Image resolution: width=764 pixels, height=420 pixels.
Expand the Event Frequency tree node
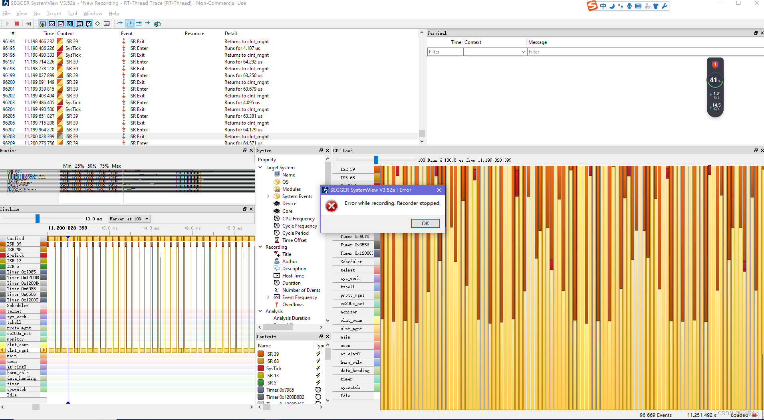coord(268,297)
